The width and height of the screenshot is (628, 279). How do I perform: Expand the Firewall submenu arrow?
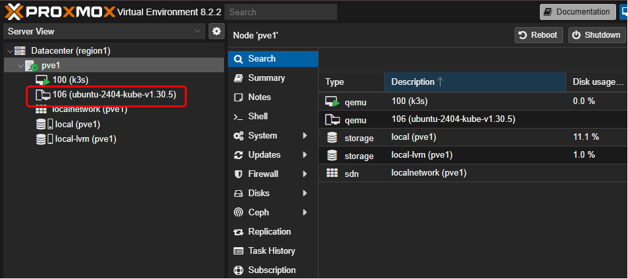tap(305, 174)
